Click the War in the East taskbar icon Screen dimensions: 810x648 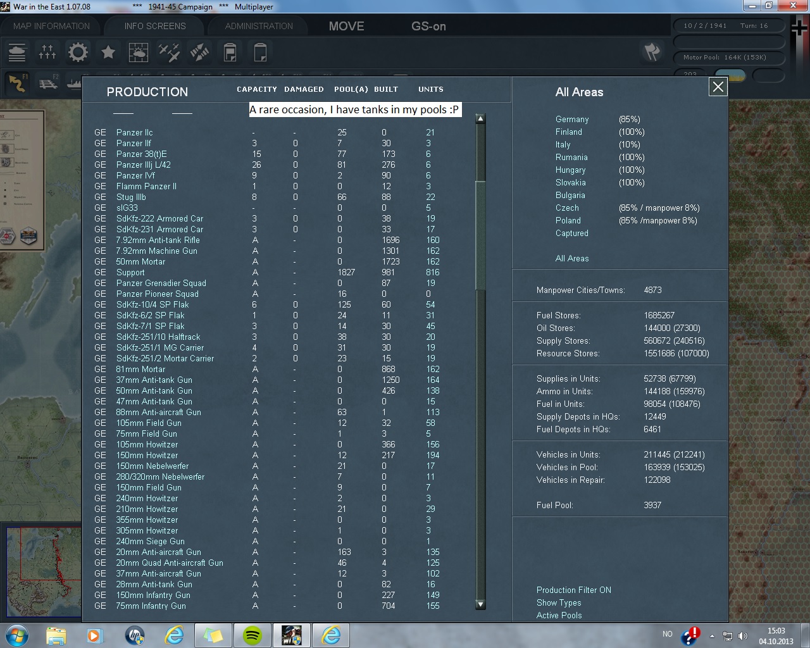tap(292, 635)
